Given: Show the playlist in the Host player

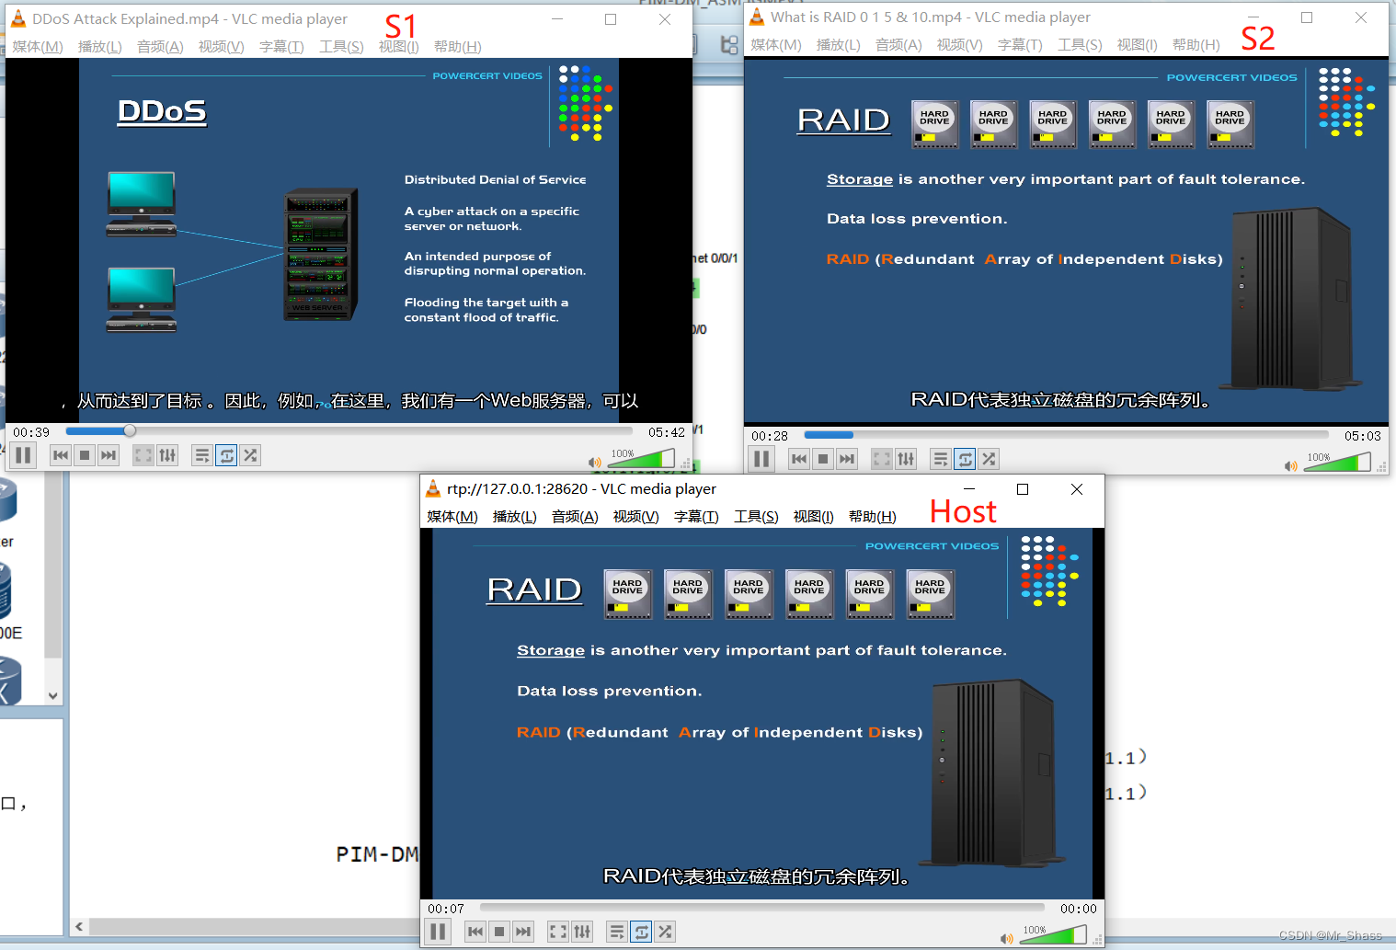Looking at the screenshot, I should [x=616, y=931].
